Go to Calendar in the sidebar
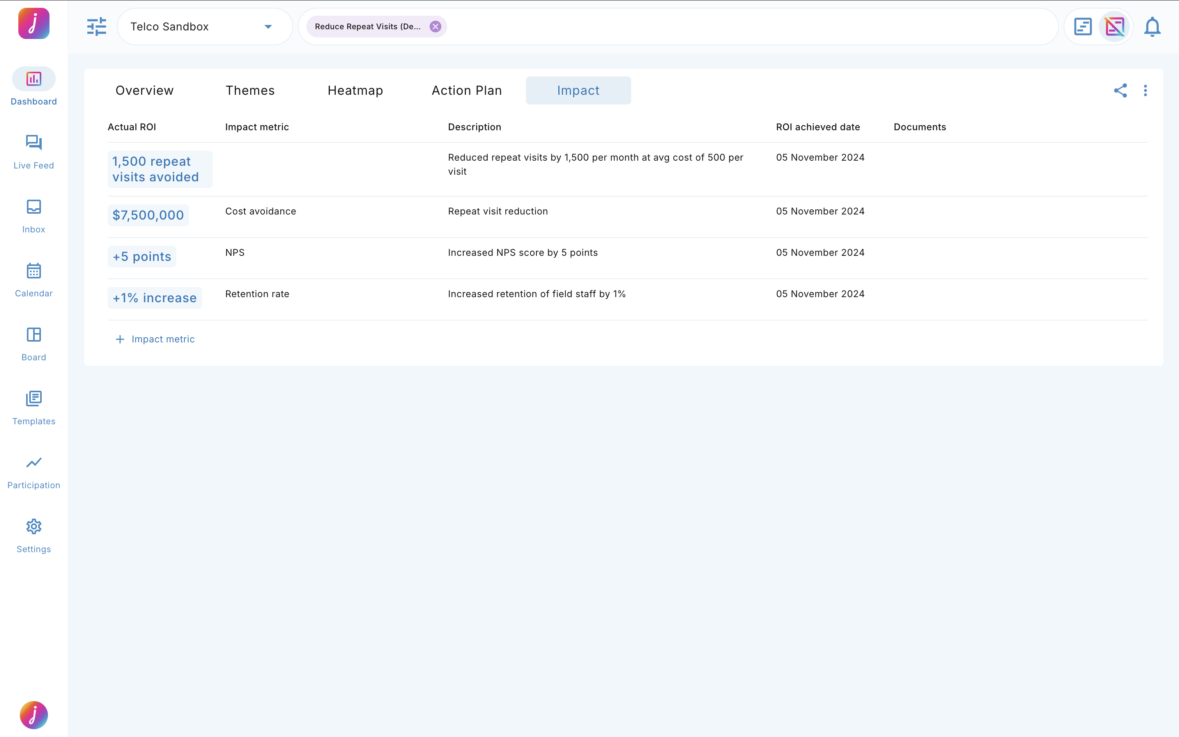Image resolution: width=1179 pixels, height=737 pixels. [34, 280]
